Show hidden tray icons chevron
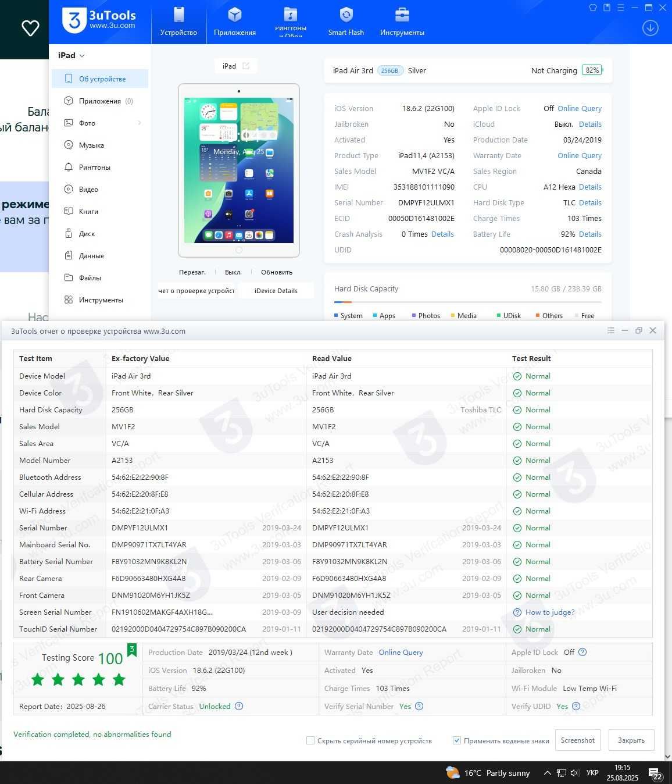 click(x=547, y=773)
